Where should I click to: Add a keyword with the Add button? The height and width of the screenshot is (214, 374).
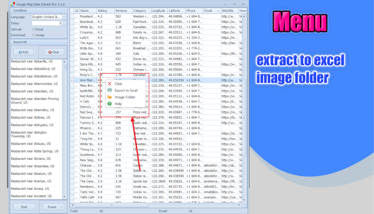[23, 52]
